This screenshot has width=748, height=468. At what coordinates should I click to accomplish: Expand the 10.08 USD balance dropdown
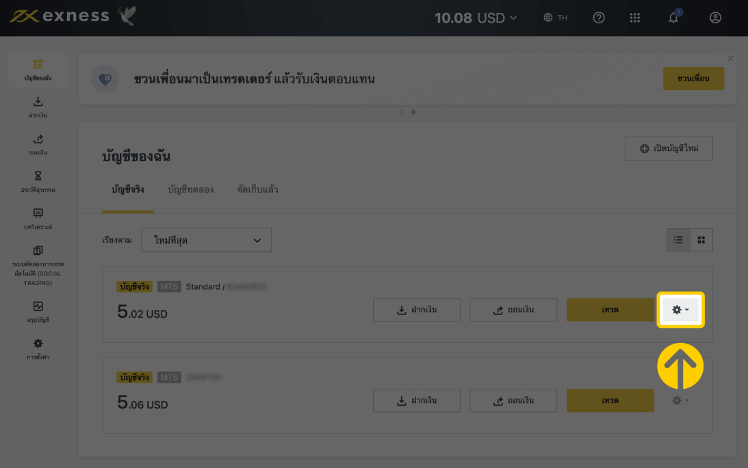[x=476, y=18]
